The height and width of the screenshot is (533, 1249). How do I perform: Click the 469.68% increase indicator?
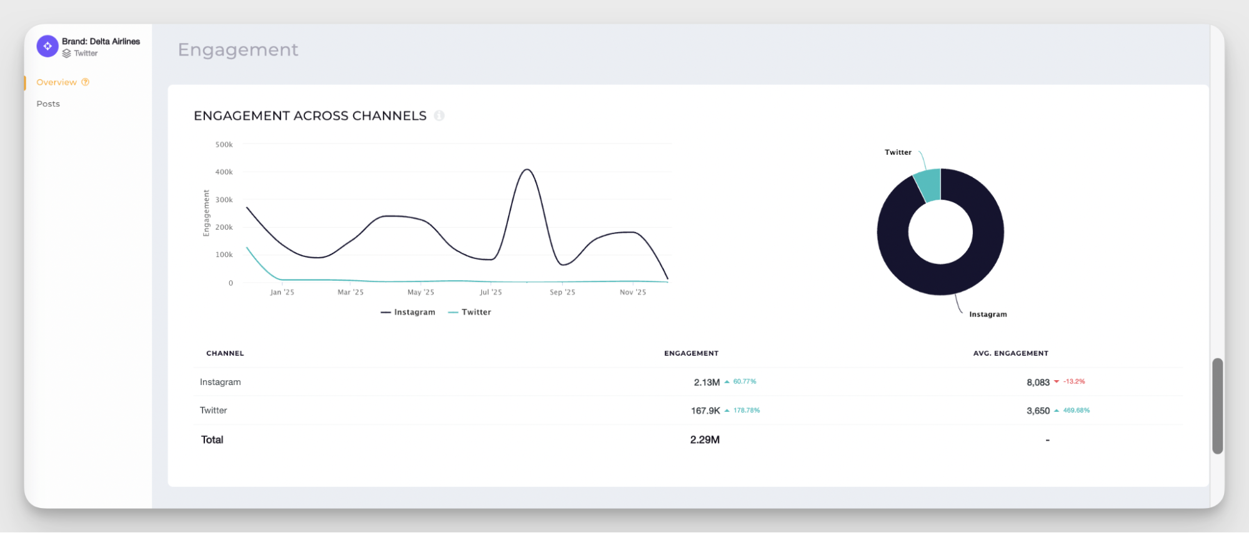pos(1072,411)
